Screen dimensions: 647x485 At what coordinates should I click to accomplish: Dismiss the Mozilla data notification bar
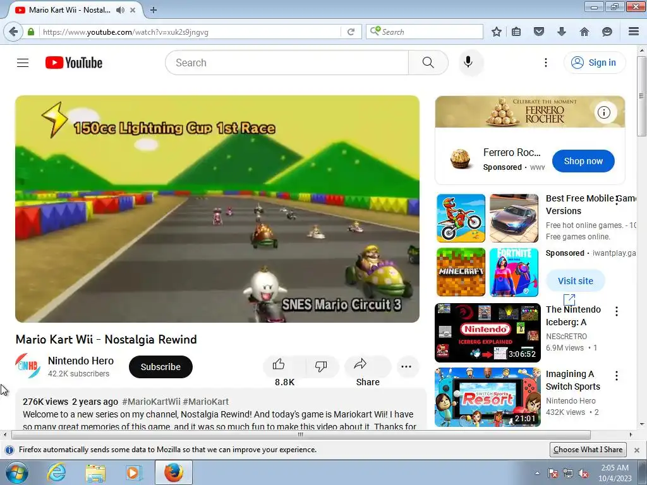click(x=637, y=450)
